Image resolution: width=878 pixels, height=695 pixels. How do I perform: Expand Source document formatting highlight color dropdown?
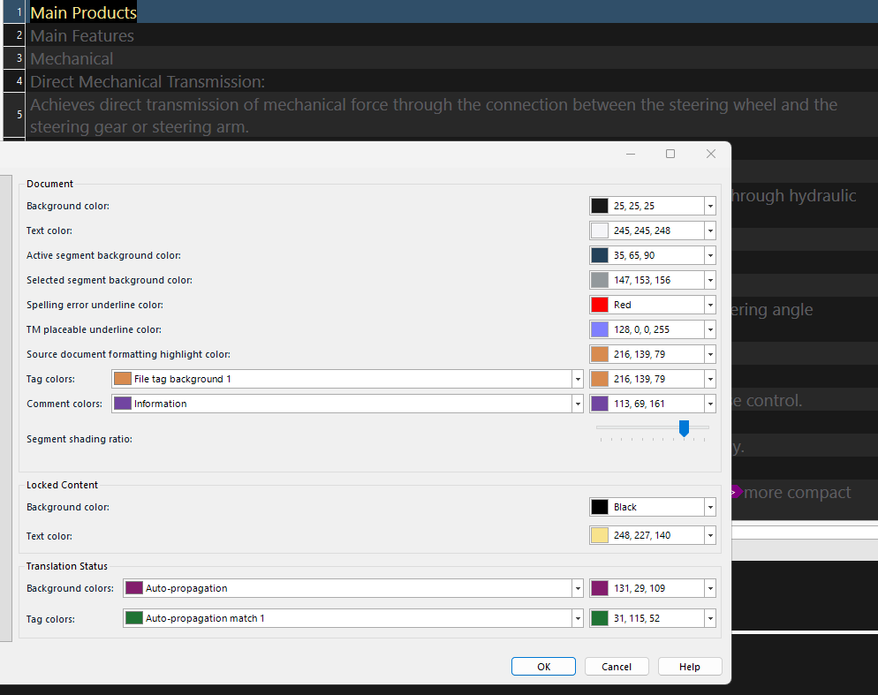coord(710,354)
